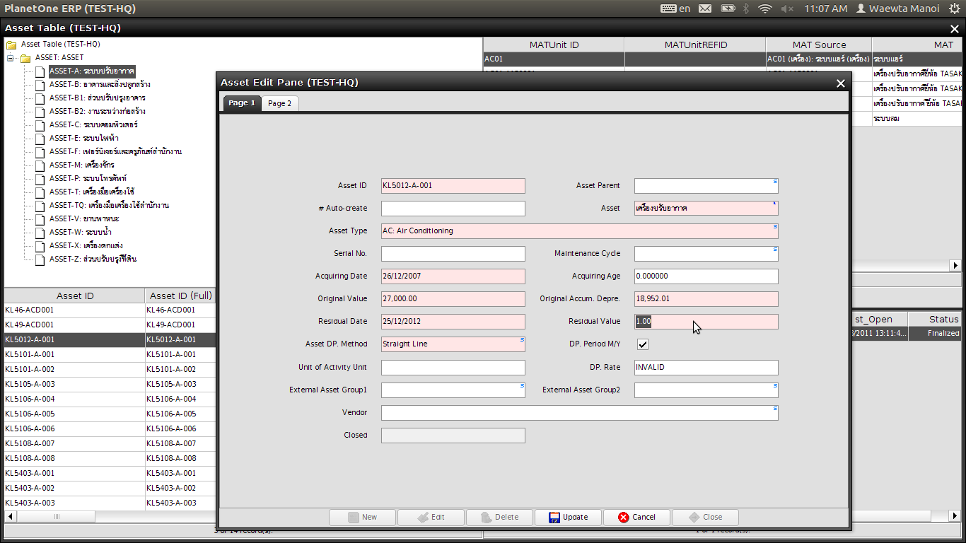Open the Asset Parent lookup field
This screenshot has height=543, width=966.
pos(706,186)
